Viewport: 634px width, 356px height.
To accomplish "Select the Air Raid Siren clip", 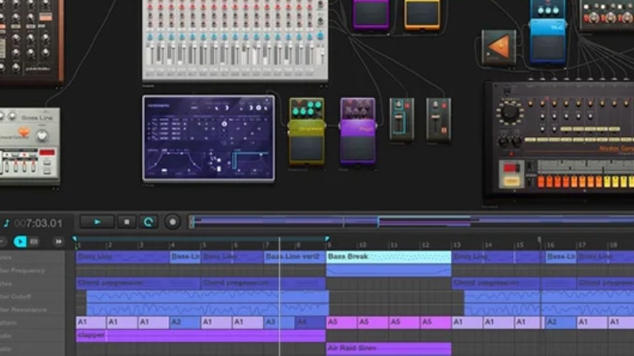I will click(388, 348).
